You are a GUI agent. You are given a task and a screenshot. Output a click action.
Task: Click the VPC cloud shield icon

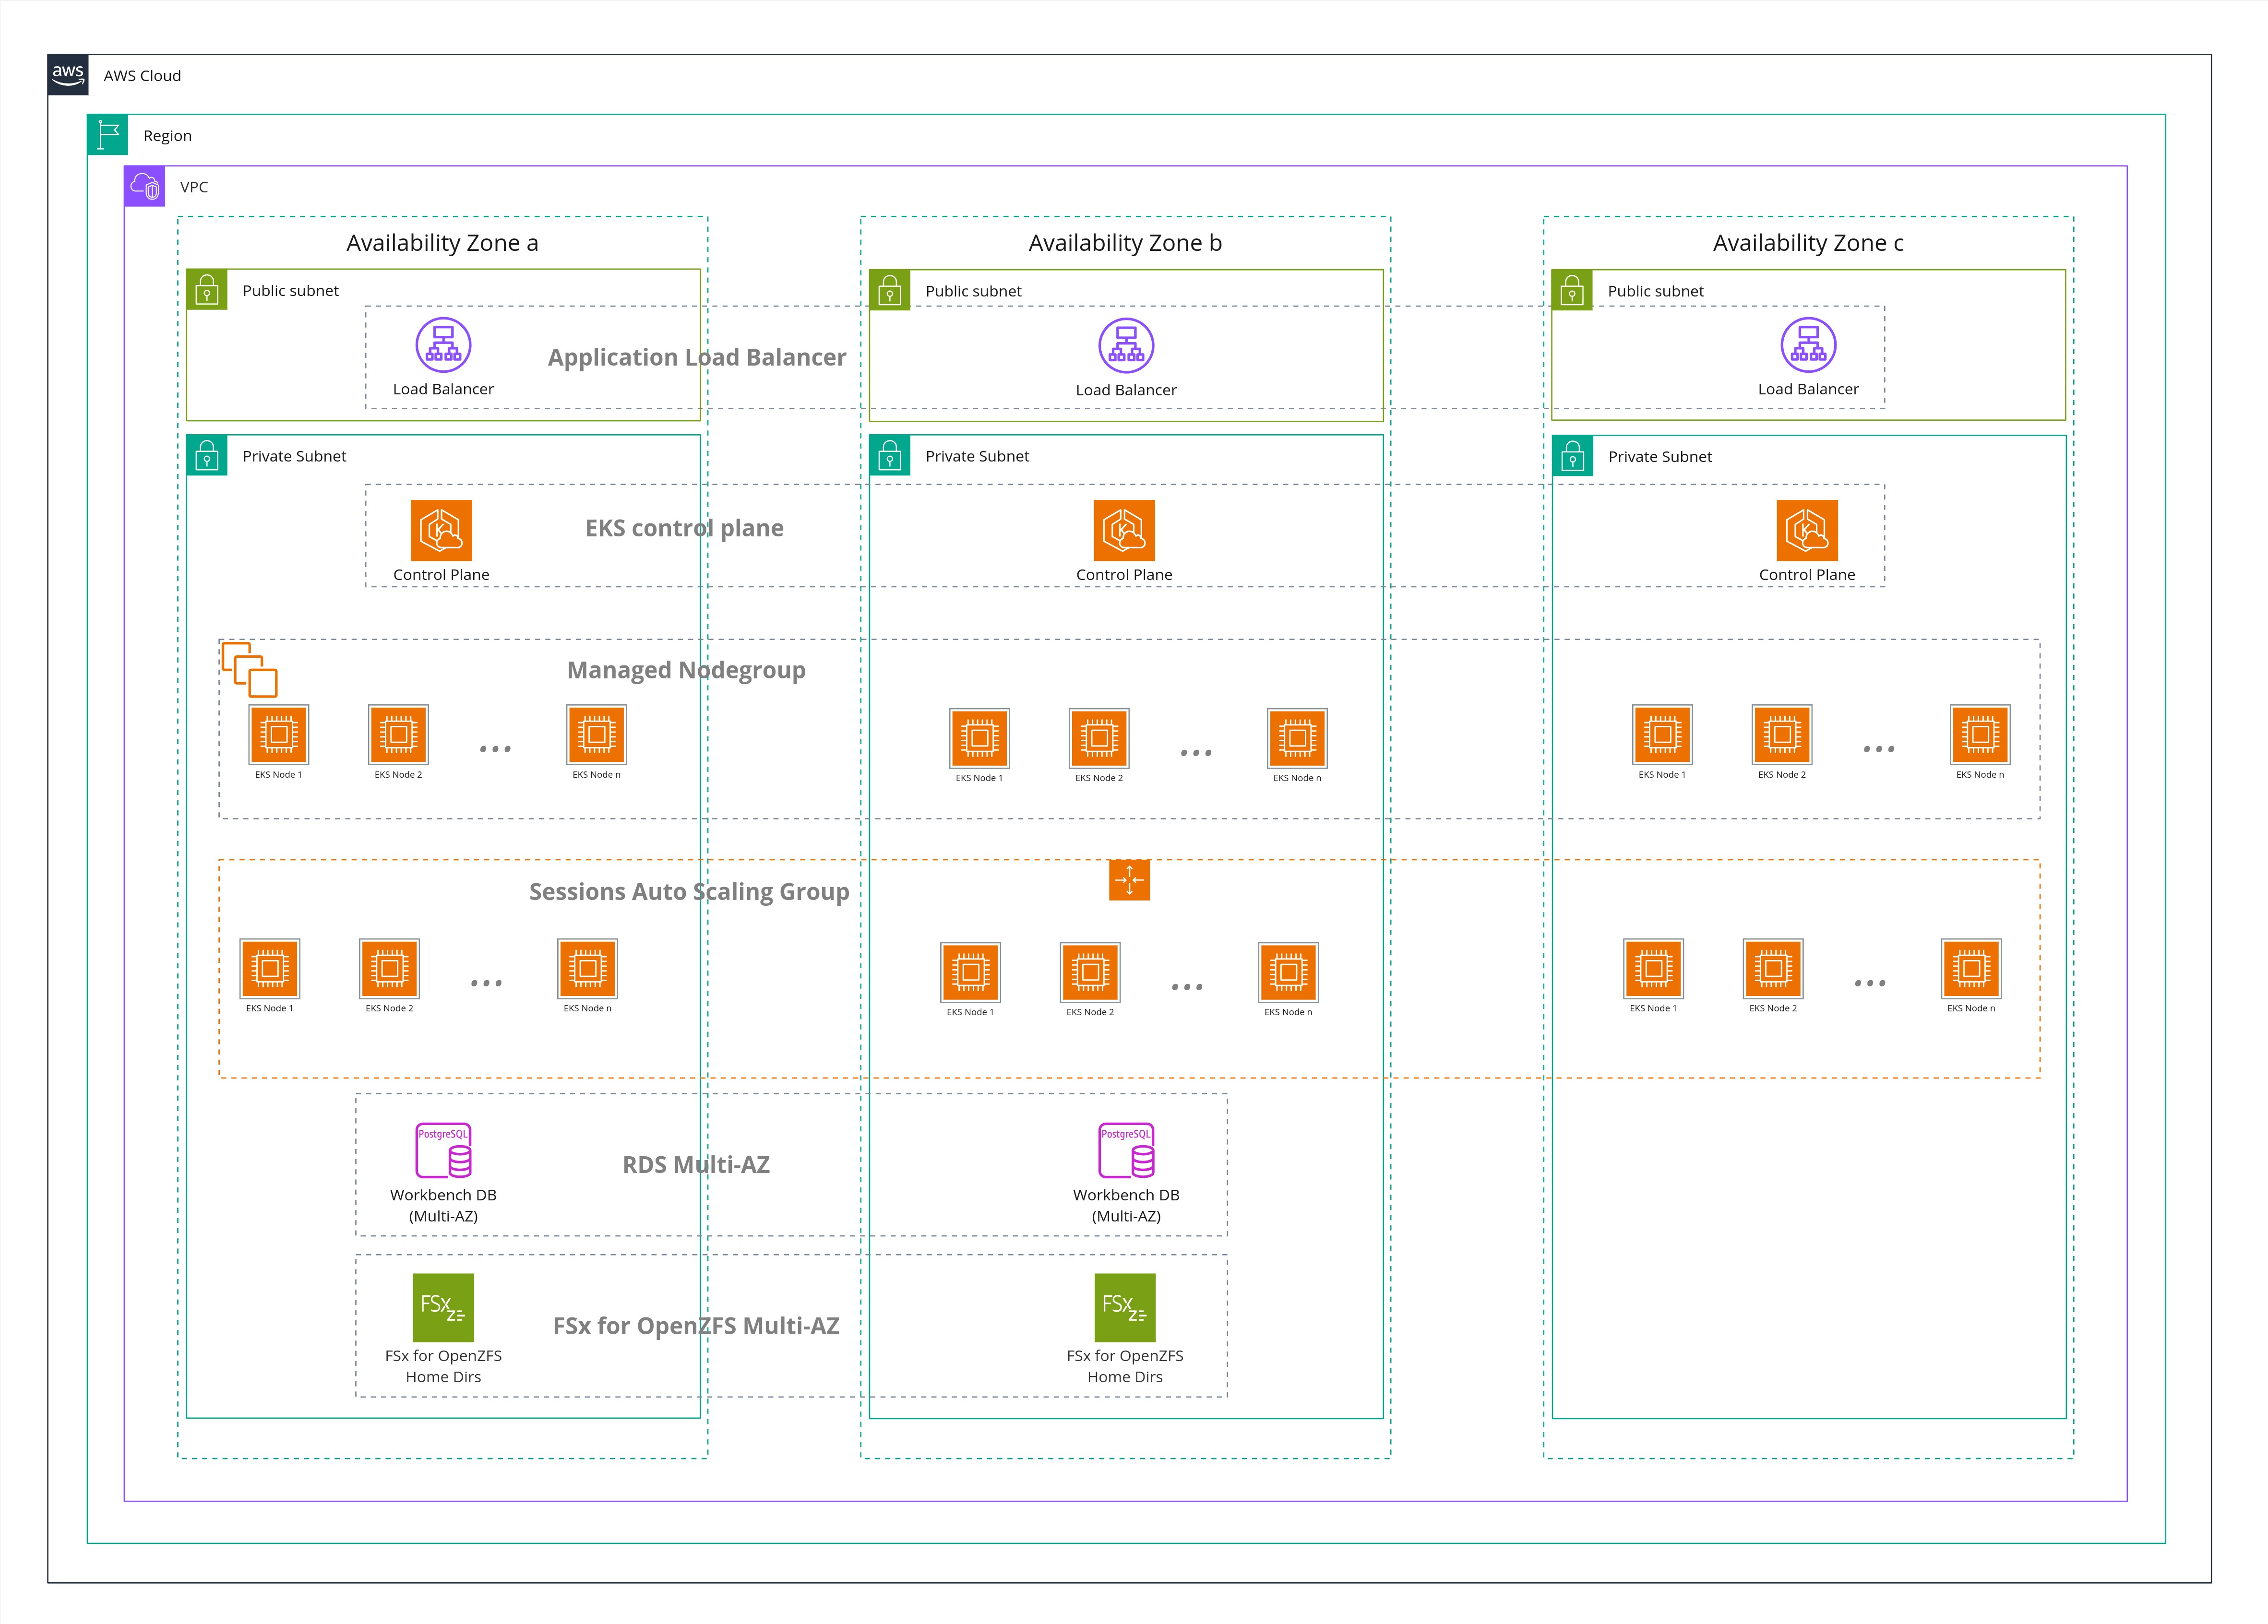(x=145, y=186)
